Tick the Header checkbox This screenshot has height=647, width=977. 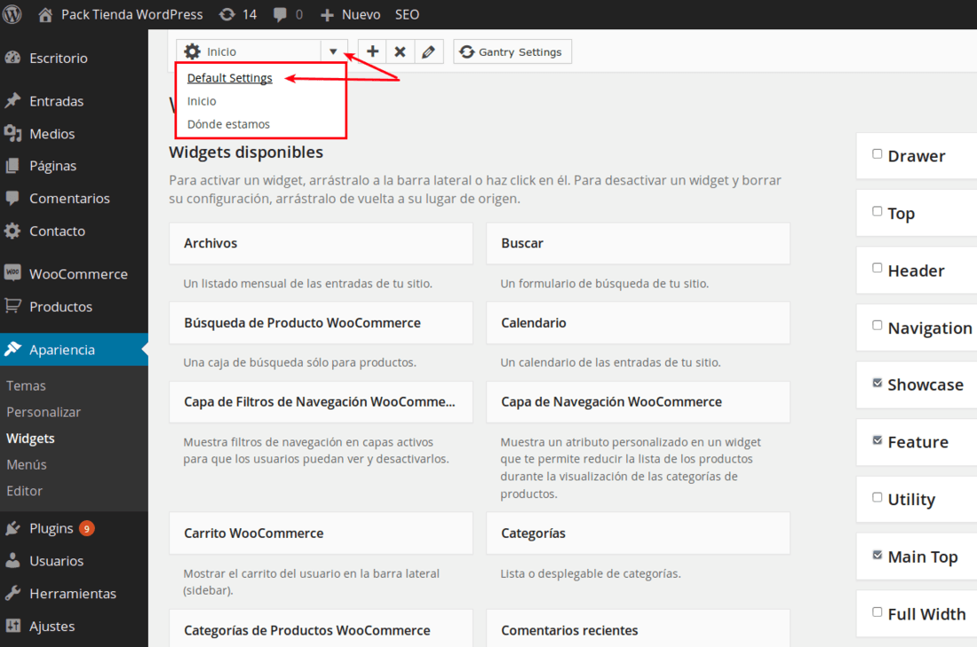coord(877,268)
